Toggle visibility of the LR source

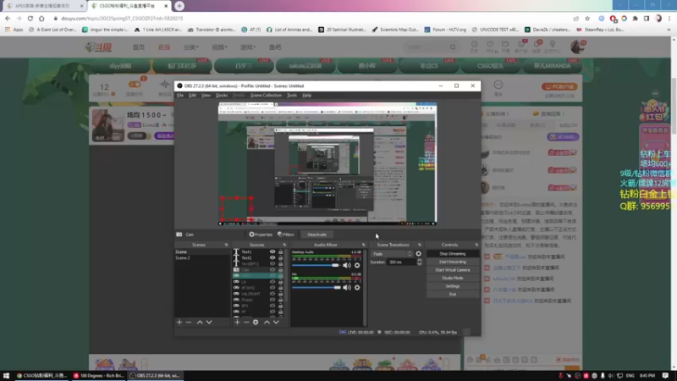point(272,282)
